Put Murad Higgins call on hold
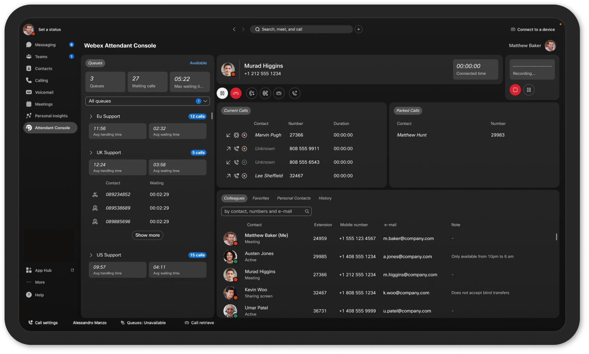Image resolution: width=589 pixels, height=354 pixels. coord(222,93)
